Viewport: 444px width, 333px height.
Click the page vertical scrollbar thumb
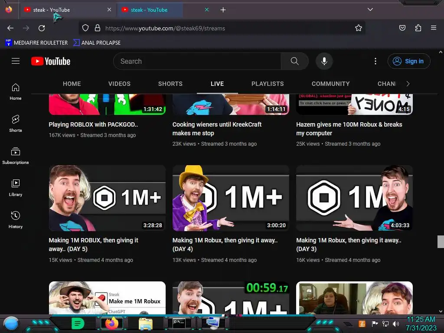(x=441, y=242)
